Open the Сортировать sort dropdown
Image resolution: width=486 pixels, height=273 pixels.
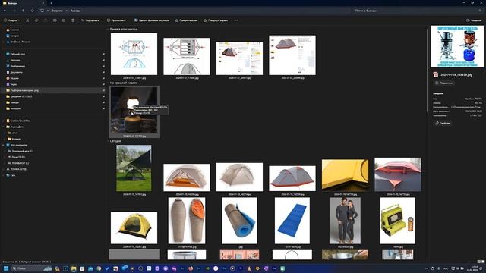[91, 20]
